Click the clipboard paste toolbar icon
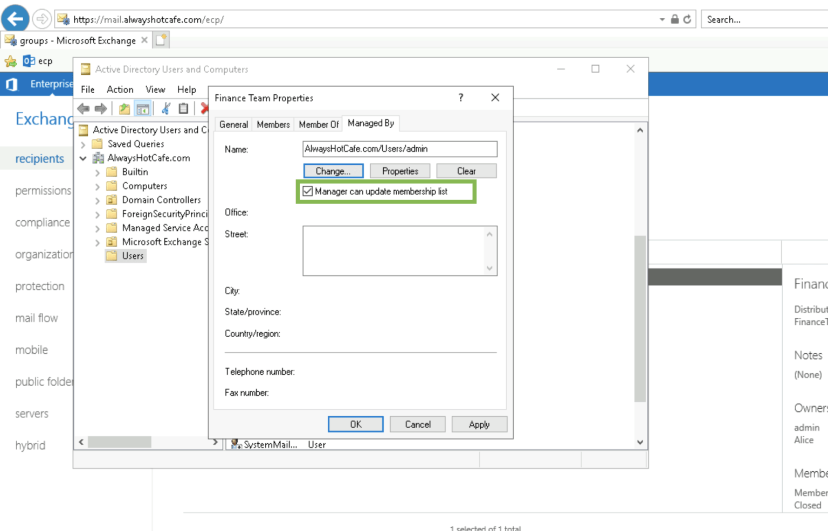 coord(183,109)
